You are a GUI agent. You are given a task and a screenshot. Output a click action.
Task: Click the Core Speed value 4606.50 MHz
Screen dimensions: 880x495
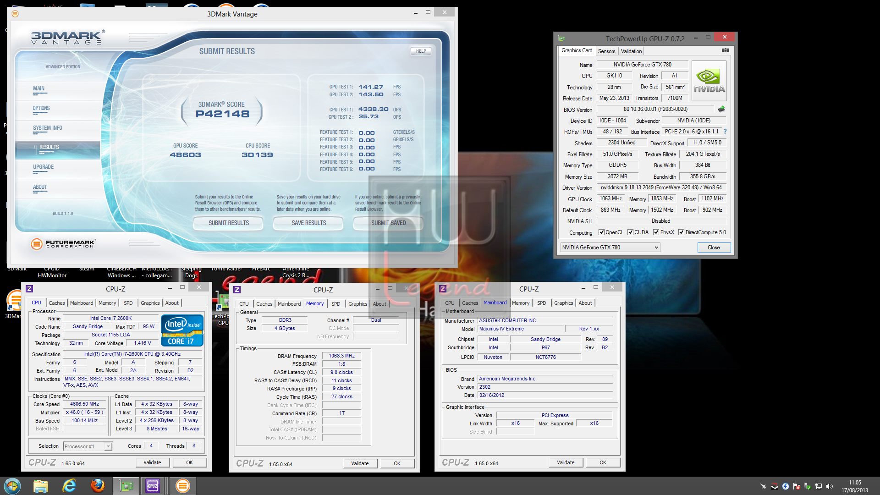click(84, 404)
